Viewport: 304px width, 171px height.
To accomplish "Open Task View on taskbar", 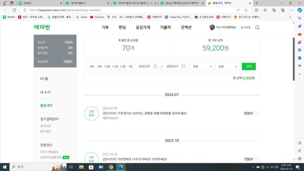I will coord(71,167).
